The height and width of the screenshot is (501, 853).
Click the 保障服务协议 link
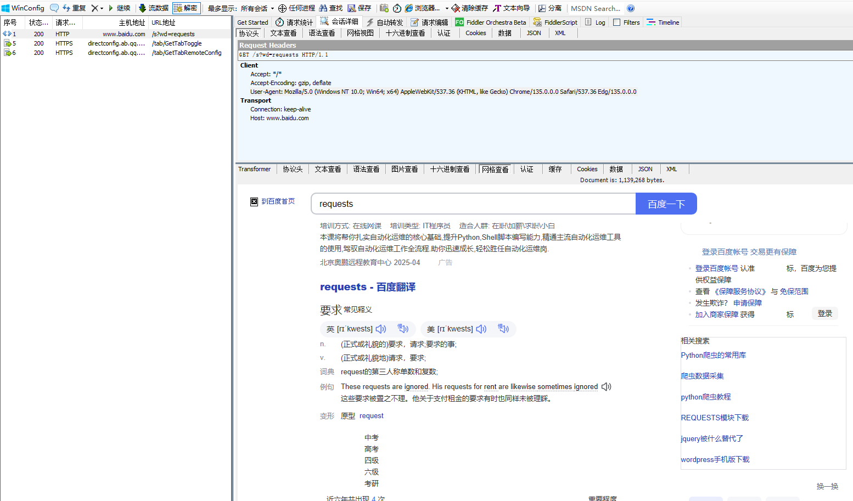(740, 291)
